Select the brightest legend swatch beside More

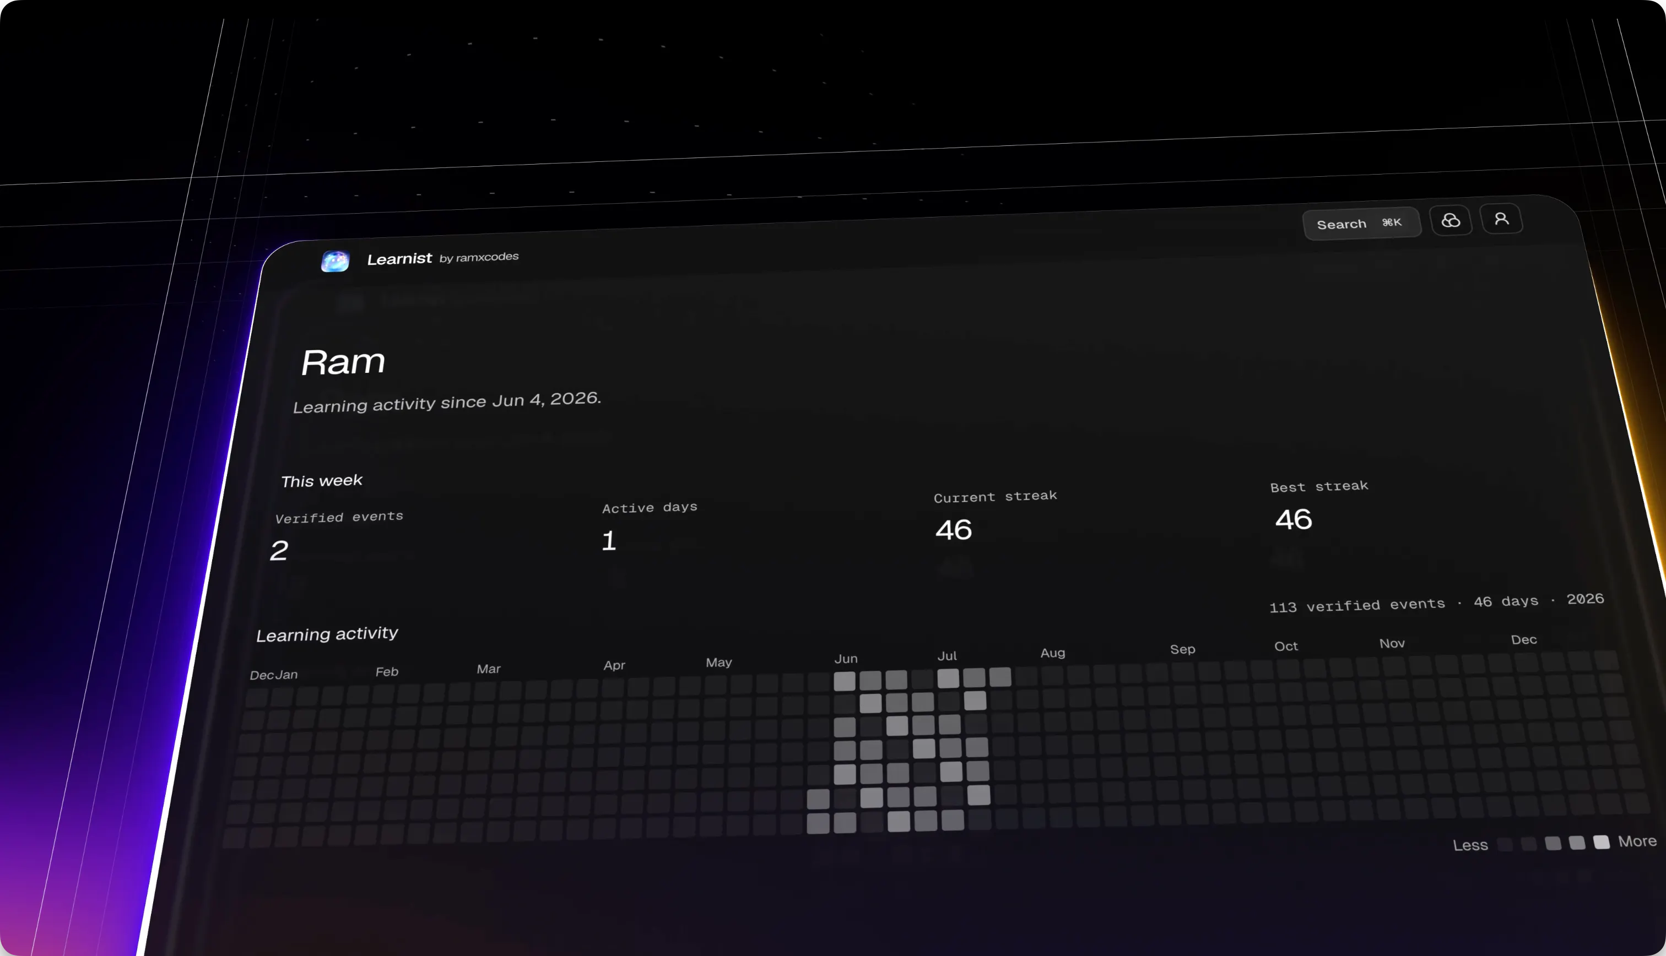(1602, 842)
